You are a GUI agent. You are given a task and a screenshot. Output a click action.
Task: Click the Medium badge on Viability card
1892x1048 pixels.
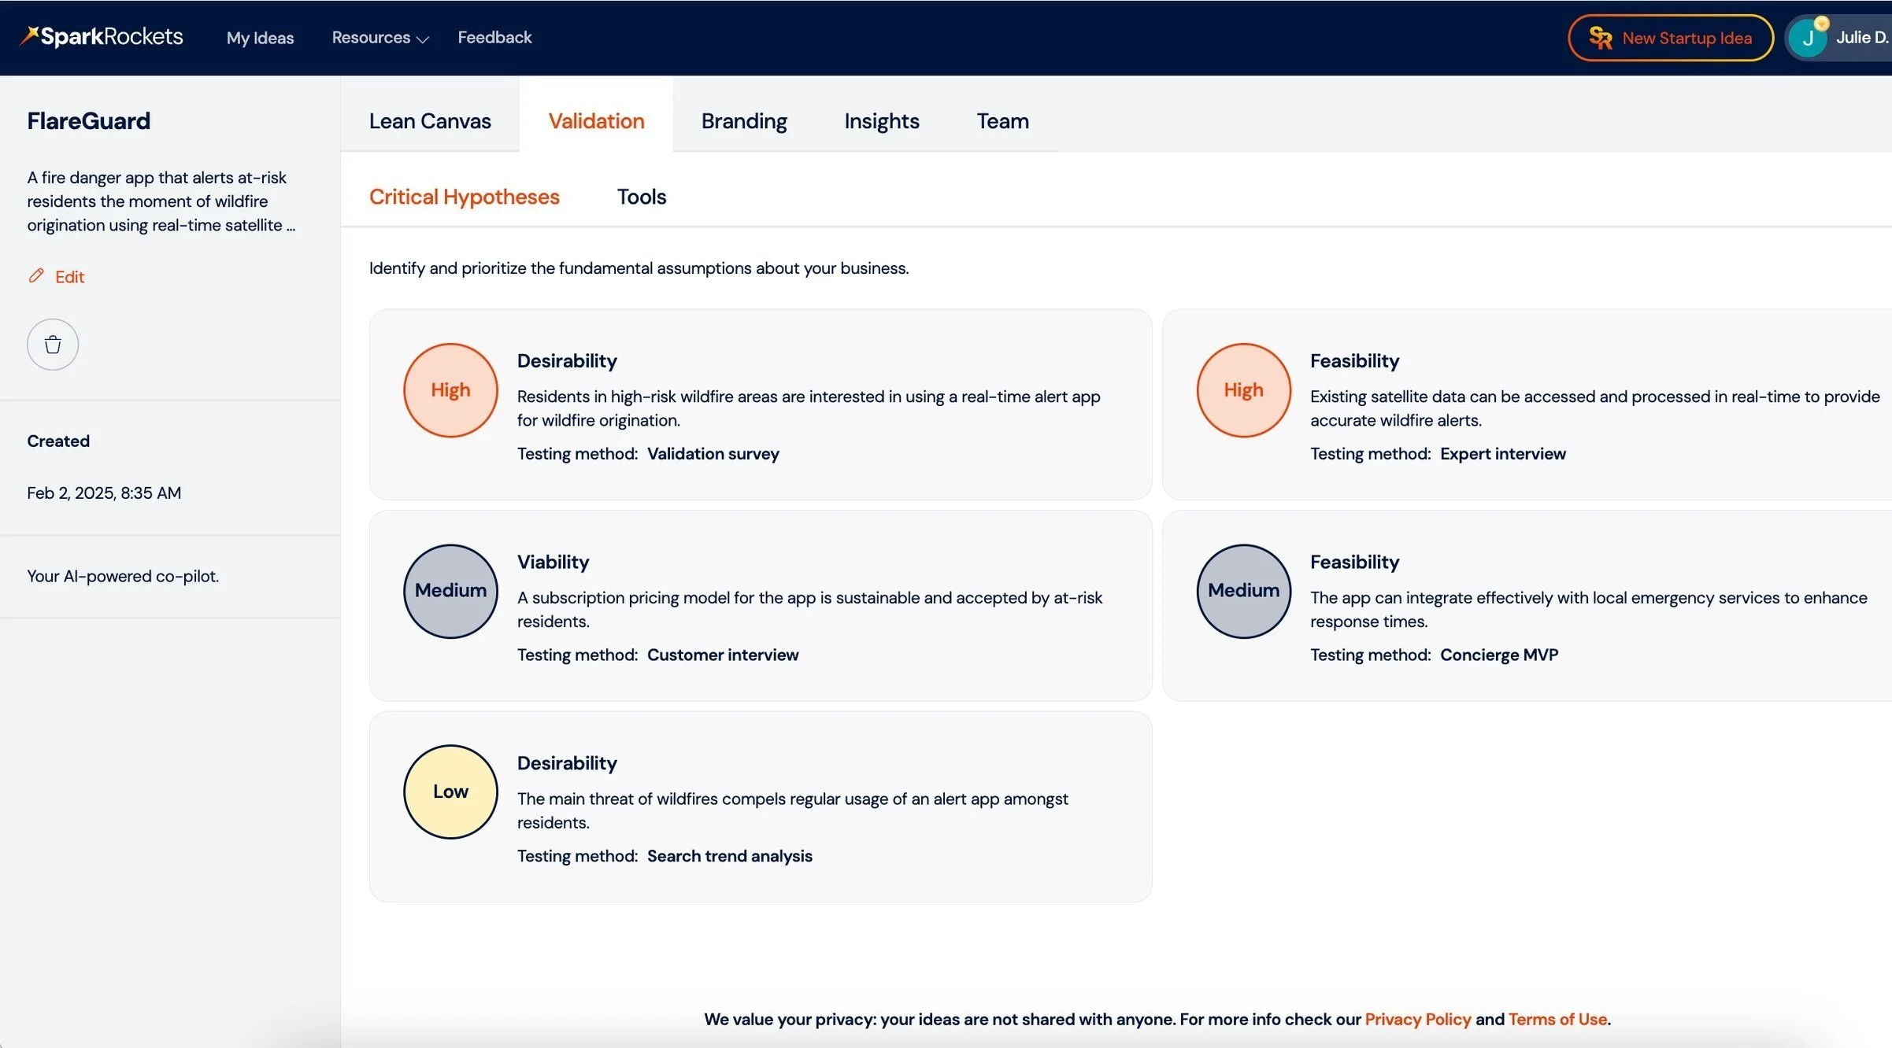(450, 591)
